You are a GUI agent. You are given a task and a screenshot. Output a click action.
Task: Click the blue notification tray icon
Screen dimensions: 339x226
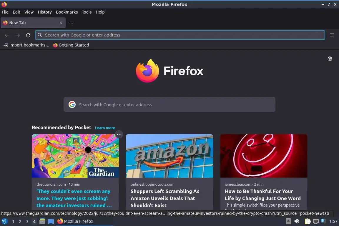323,221
